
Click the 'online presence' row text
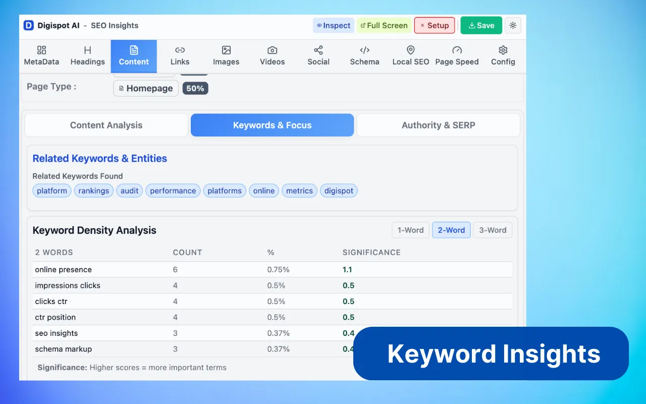(64, 270)
